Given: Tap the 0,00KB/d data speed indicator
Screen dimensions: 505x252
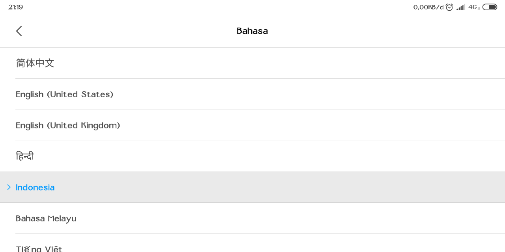Looking at the screenshot, I should (x=428, y=7).
